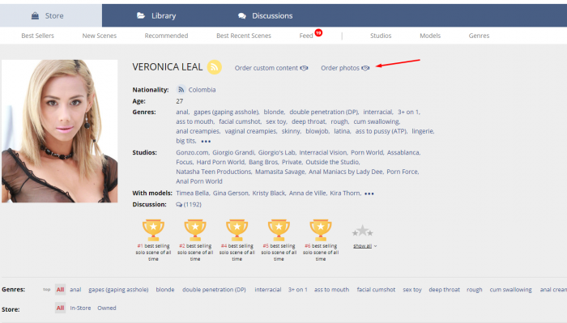Click the RSS icon next to Colombia
Image resolution: width=567 pixels, height=323 pixels.
pyautogui.click(x=181, y=90)
